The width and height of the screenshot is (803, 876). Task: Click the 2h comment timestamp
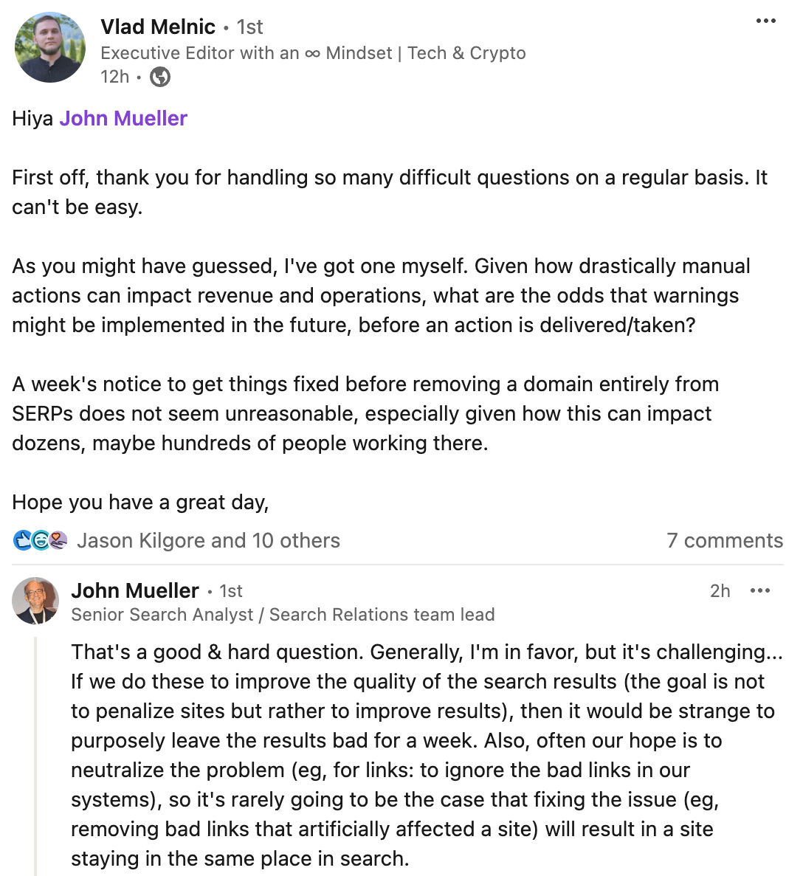pyautogui.click(x=721, y=590)
